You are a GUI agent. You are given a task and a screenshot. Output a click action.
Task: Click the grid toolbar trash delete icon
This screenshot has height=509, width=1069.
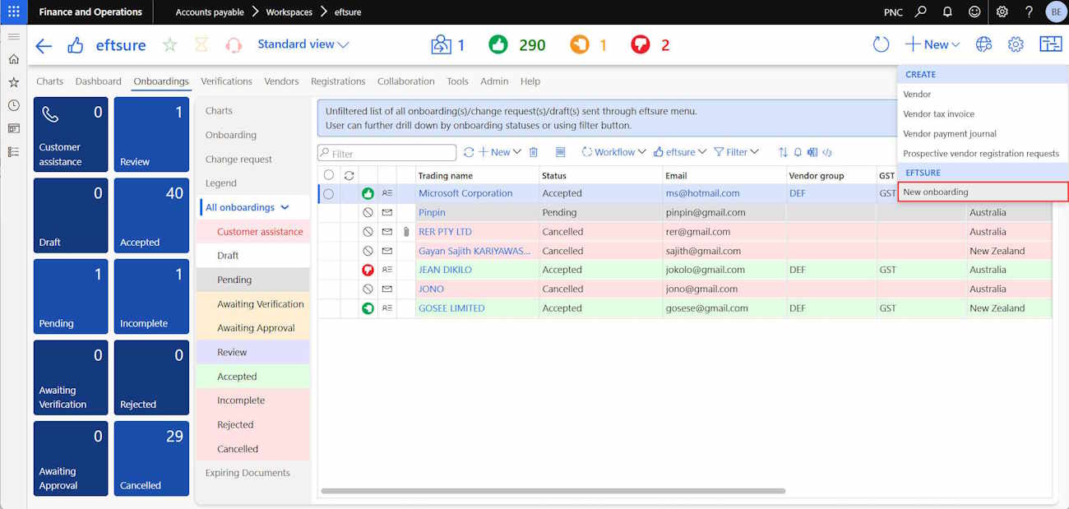[x=534, y=152]
